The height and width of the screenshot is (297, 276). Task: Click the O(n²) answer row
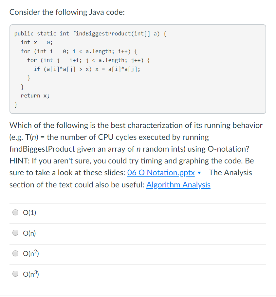pyautogui.click(x=31, y=253)
